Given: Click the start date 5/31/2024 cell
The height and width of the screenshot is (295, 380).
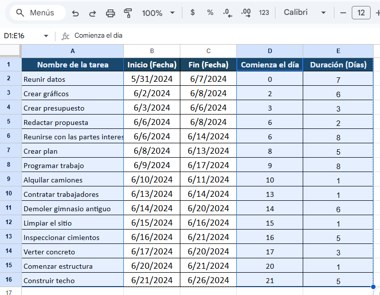Looking at the screenshot, I should pyautogui.click(x=152, y=79).
